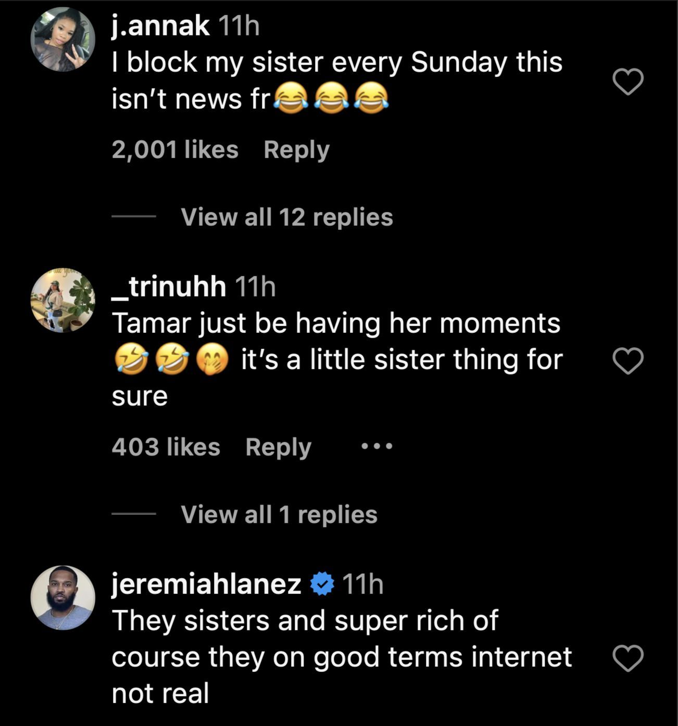Click the verified badge next to jeremiahlanez
Viewport: 678px width, 726px height.
click(322, 584)
